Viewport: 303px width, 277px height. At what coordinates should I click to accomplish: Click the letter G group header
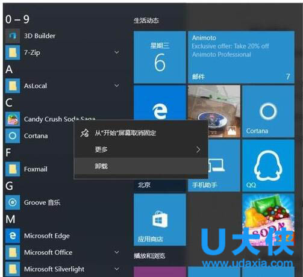point(9,186)
